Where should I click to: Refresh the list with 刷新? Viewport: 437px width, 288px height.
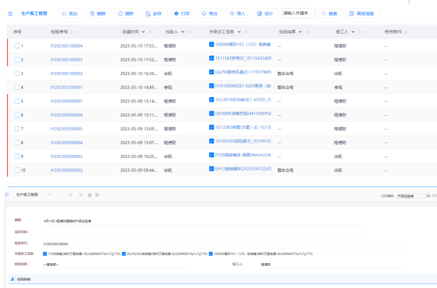(127, 13)
